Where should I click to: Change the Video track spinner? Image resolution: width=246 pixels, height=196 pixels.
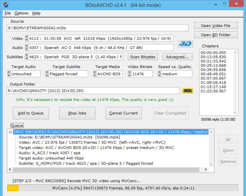[x=27, y=38]
